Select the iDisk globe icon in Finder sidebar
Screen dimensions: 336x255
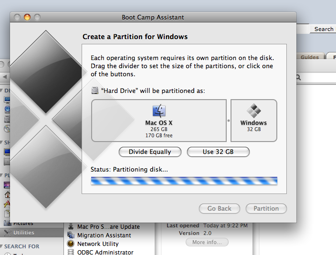coord(7,109)
